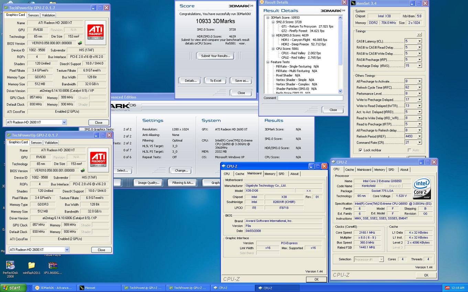Open Performance Level dropdown in MemSet

(x=420, y=94)
